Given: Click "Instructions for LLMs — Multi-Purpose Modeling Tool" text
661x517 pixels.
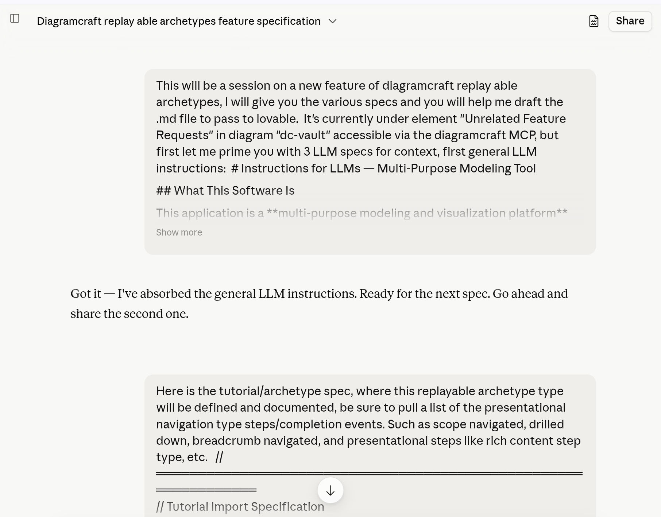Looking at the screenshot, I should click(388, 168).
